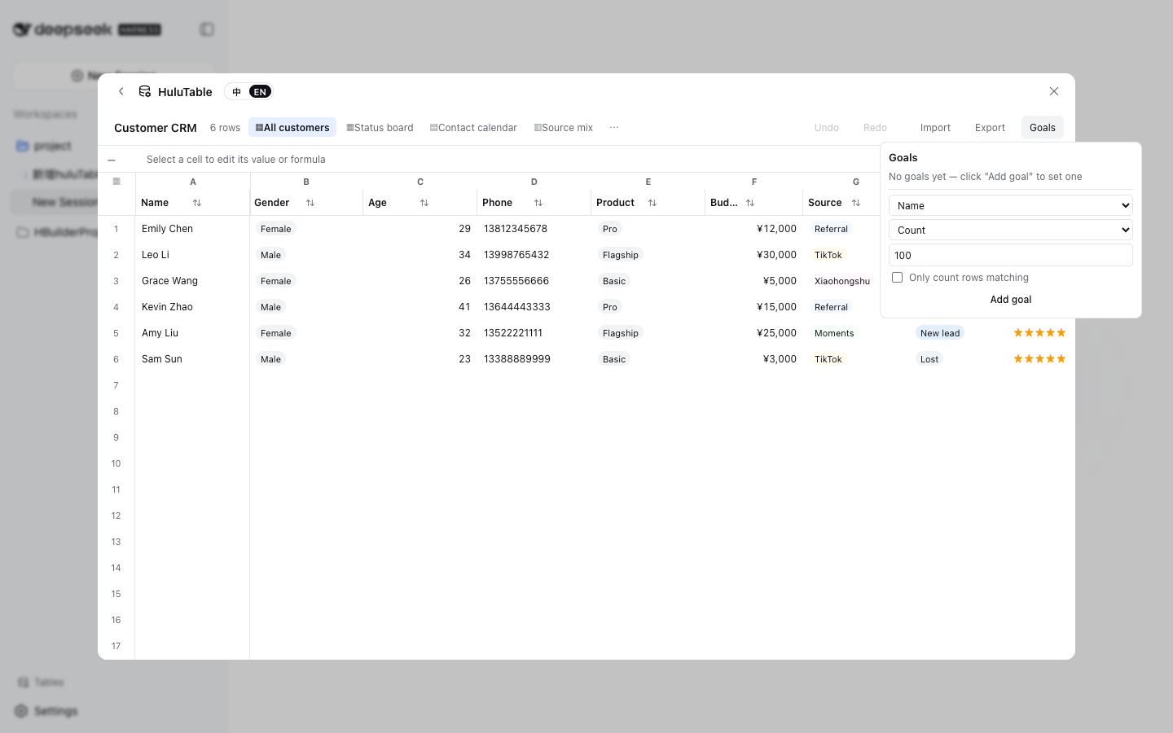Select the Emily Chen name cell
The width and height of the screenshot is (1173, 733).
coord(192,229)
